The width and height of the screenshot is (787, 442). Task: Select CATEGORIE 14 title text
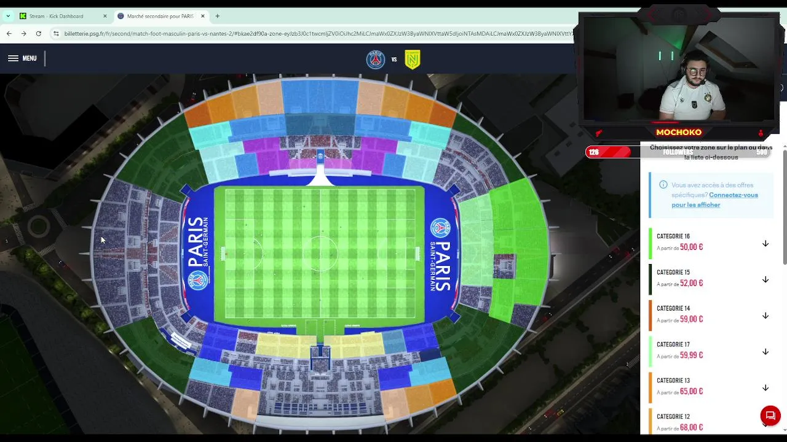673,308
